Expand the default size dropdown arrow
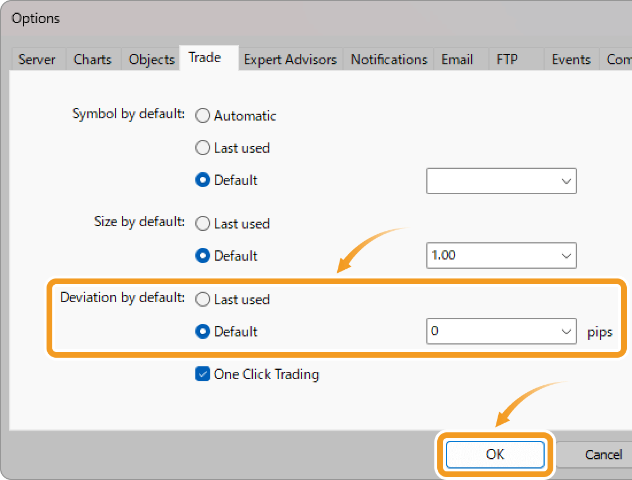 [566, 256]
